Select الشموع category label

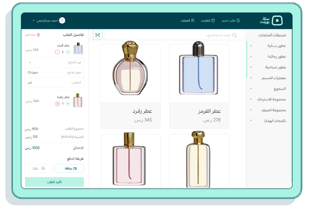(x=280, y=89)
